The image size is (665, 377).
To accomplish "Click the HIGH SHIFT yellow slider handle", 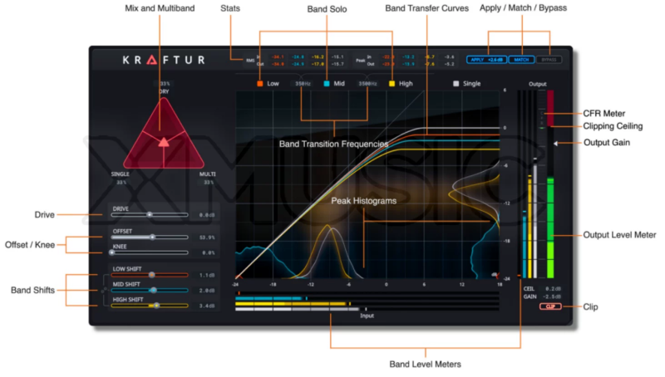I will [156, 306].
